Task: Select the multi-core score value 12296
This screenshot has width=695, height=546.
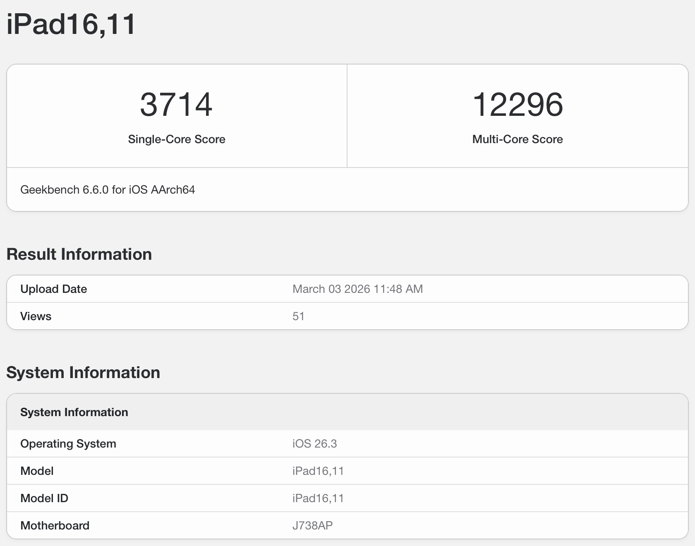Action: point(517,105)
